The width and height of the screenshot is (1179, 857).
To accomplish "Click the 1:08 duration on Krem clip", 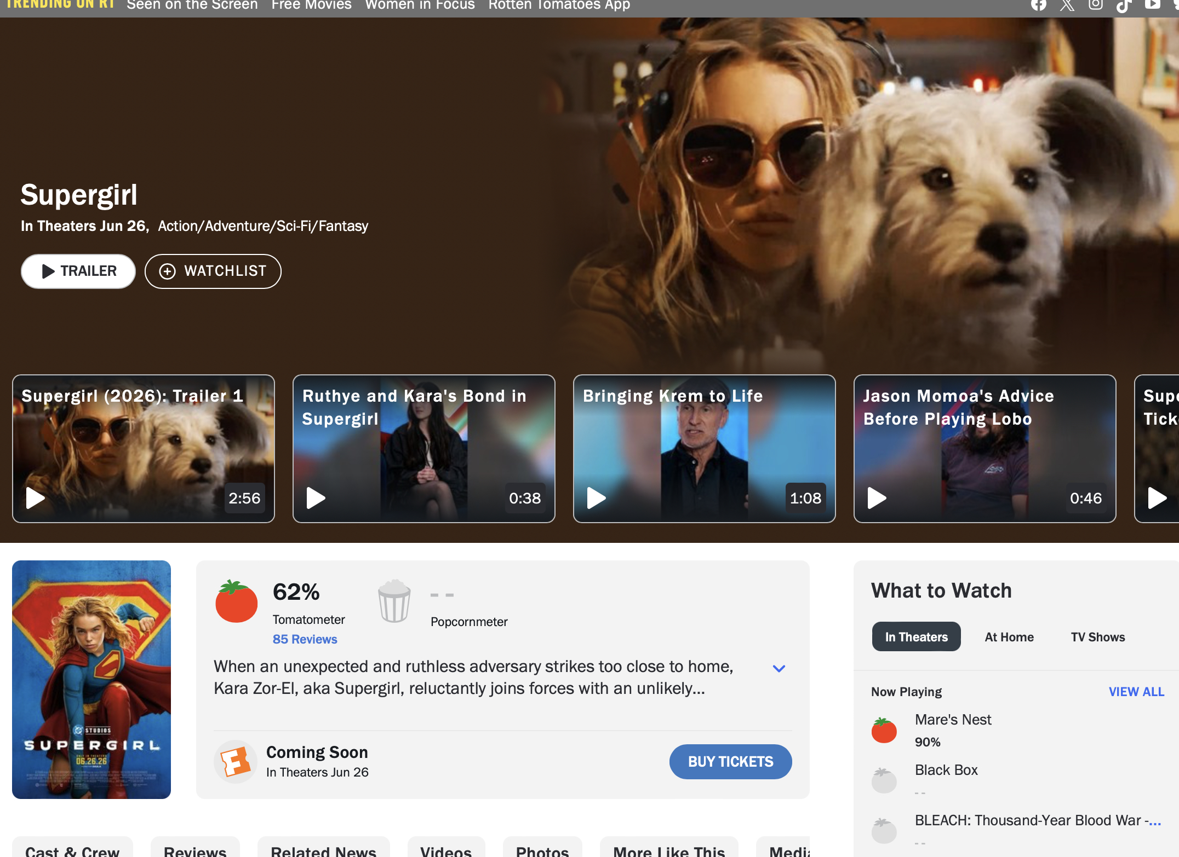I will pyautogui.click(x=805, y=498).
